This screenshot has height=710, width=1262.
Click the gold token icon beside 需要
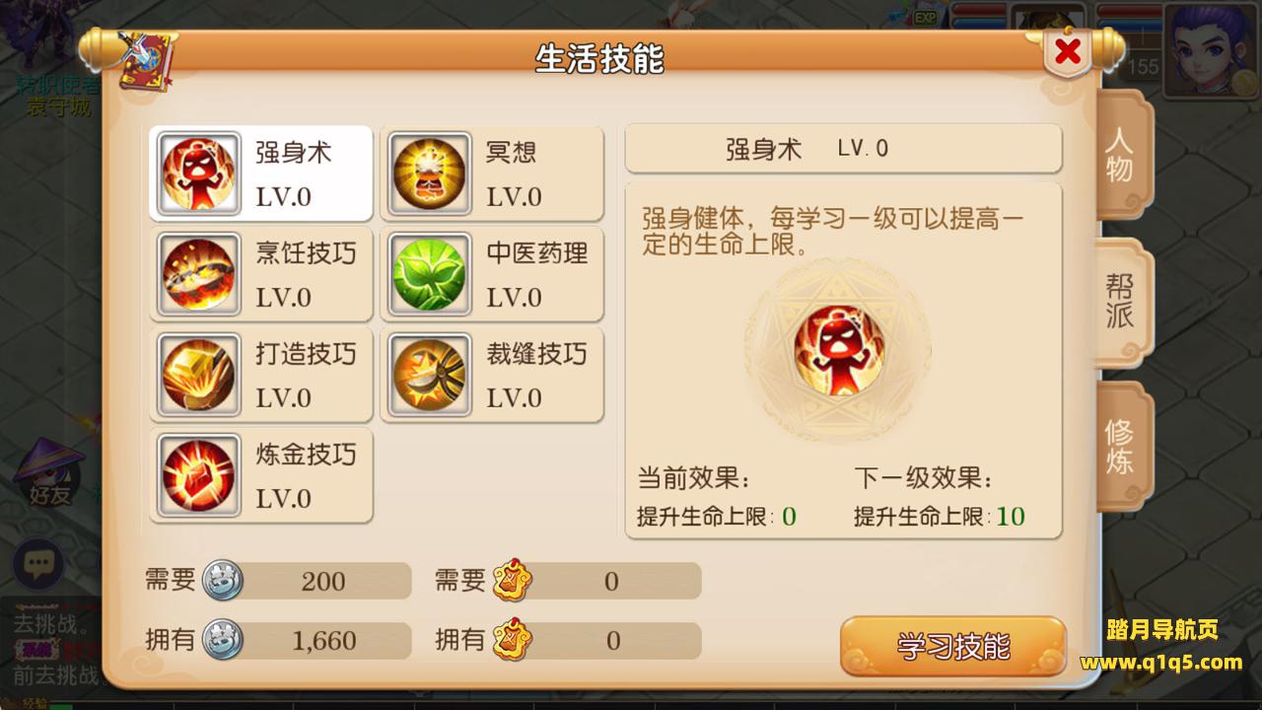tap(513, 581)
